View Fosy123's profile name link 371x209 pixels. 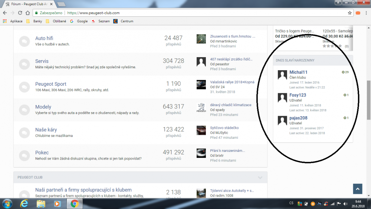(x=298, y=95)
